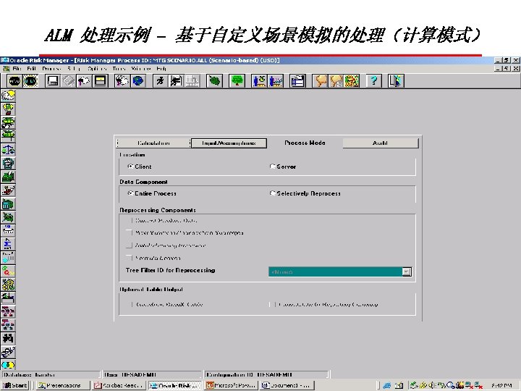
Task: Click the yellow squiggle sidebar icon
Action: 8,285
